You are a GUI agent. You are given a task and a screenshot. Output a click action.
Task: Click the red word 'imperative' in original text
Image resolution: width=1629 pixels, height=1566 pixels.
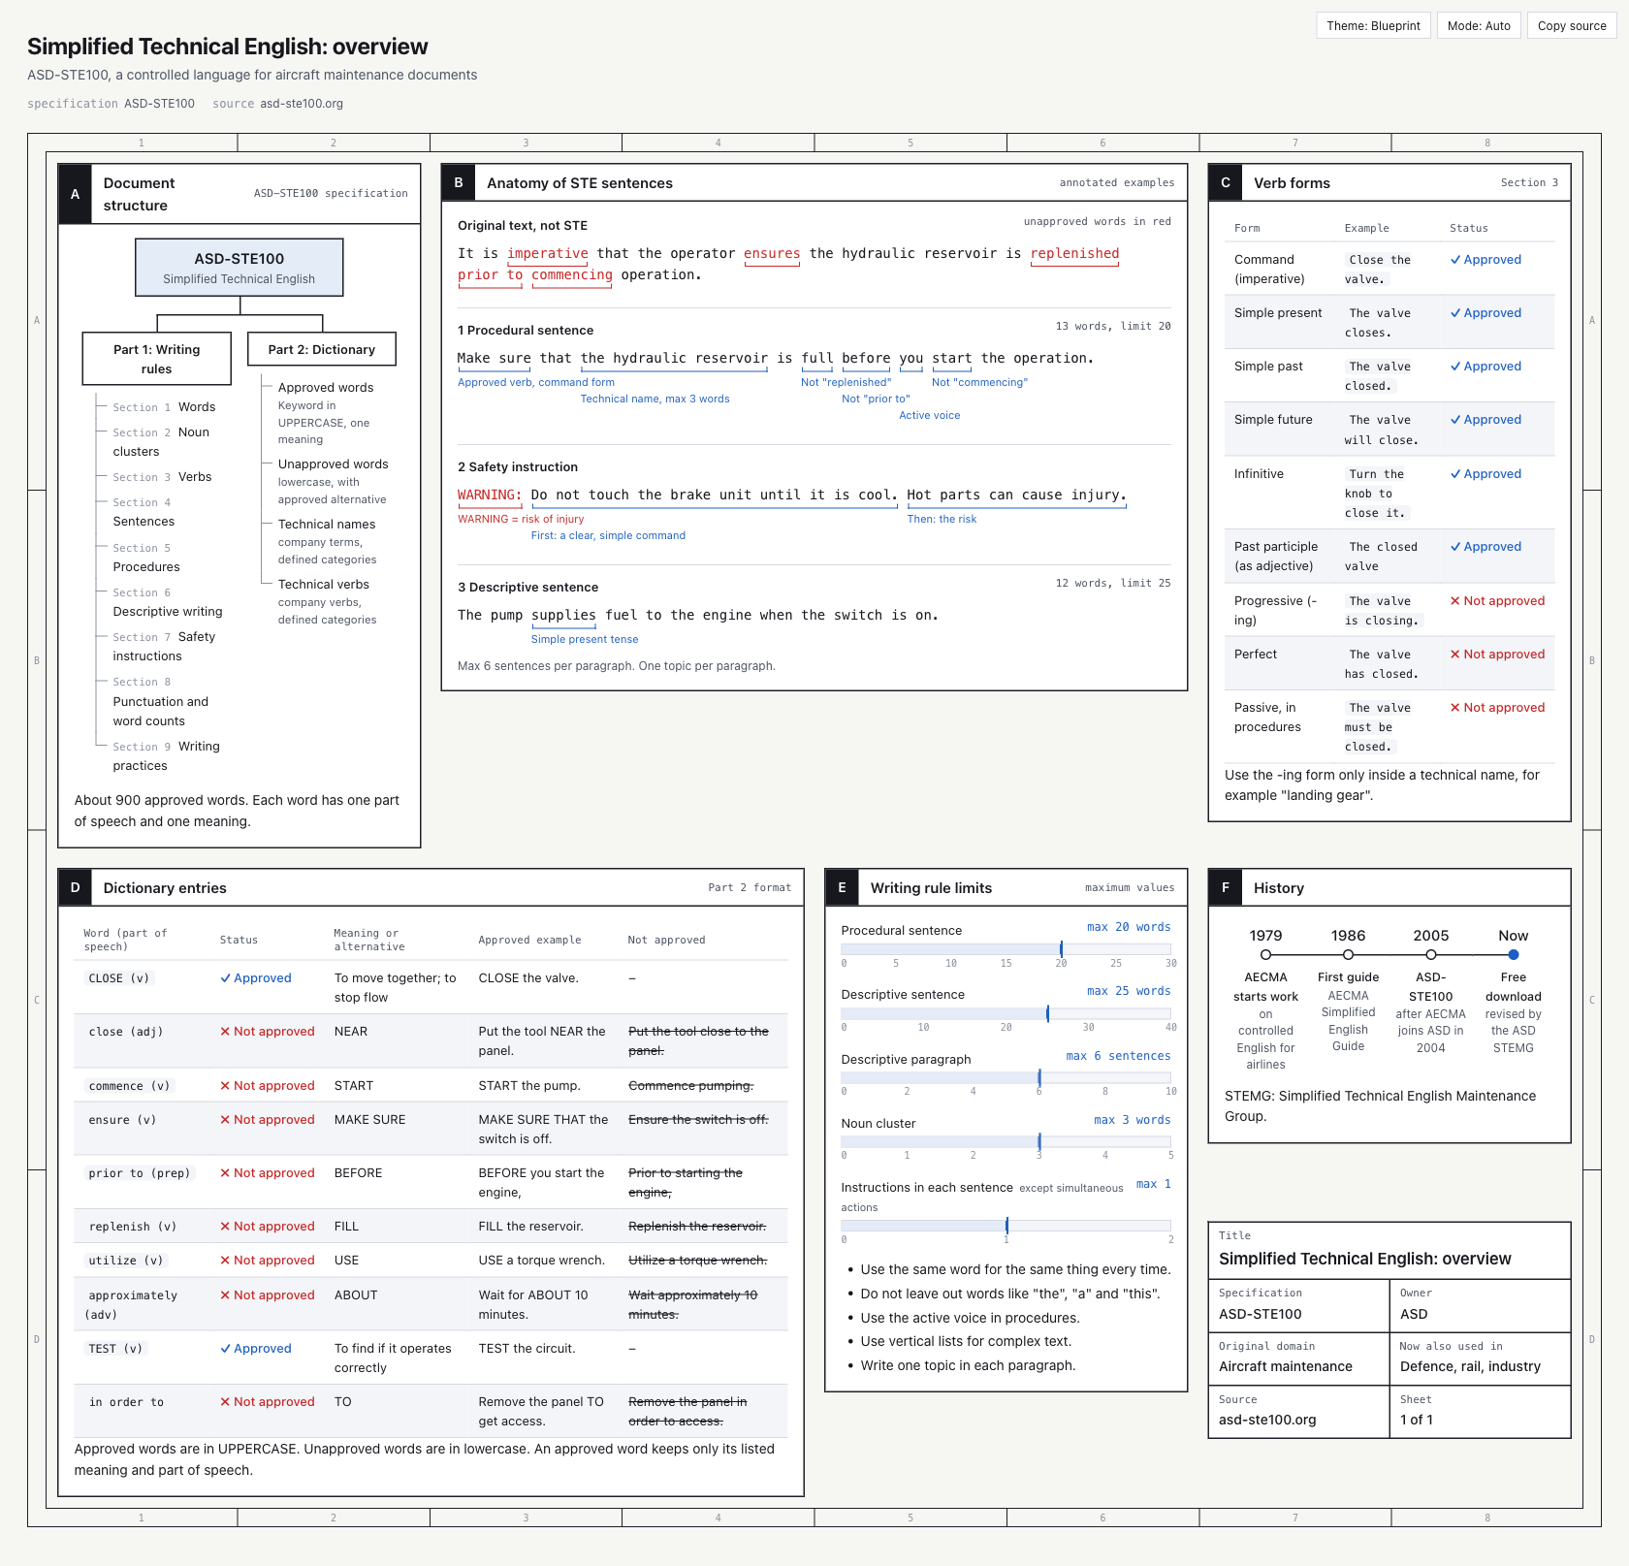click(x=548, y=254)
